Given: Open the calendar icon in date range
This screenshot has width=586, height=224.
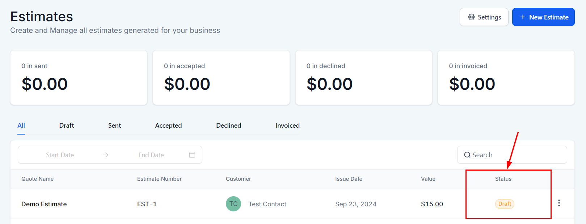Looking at the screenshot, I should pos(192,155).
